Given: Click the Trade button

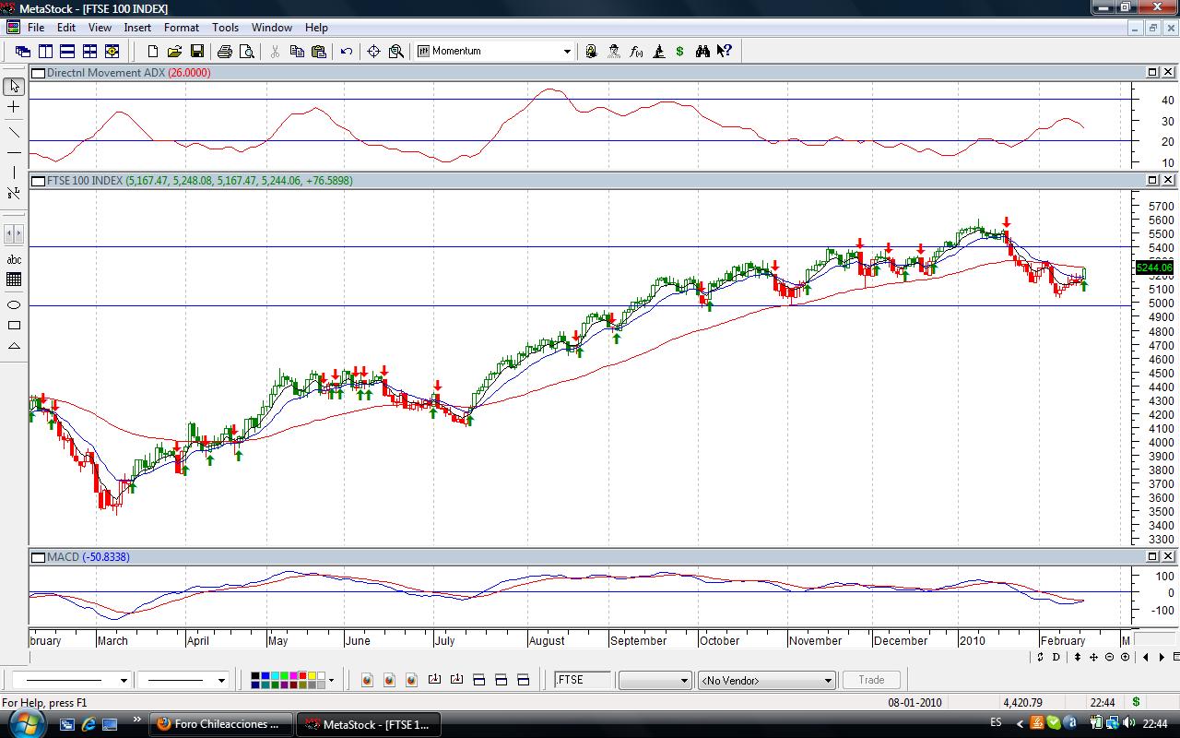Looking at the screenshot, I should tap(871, 680).
